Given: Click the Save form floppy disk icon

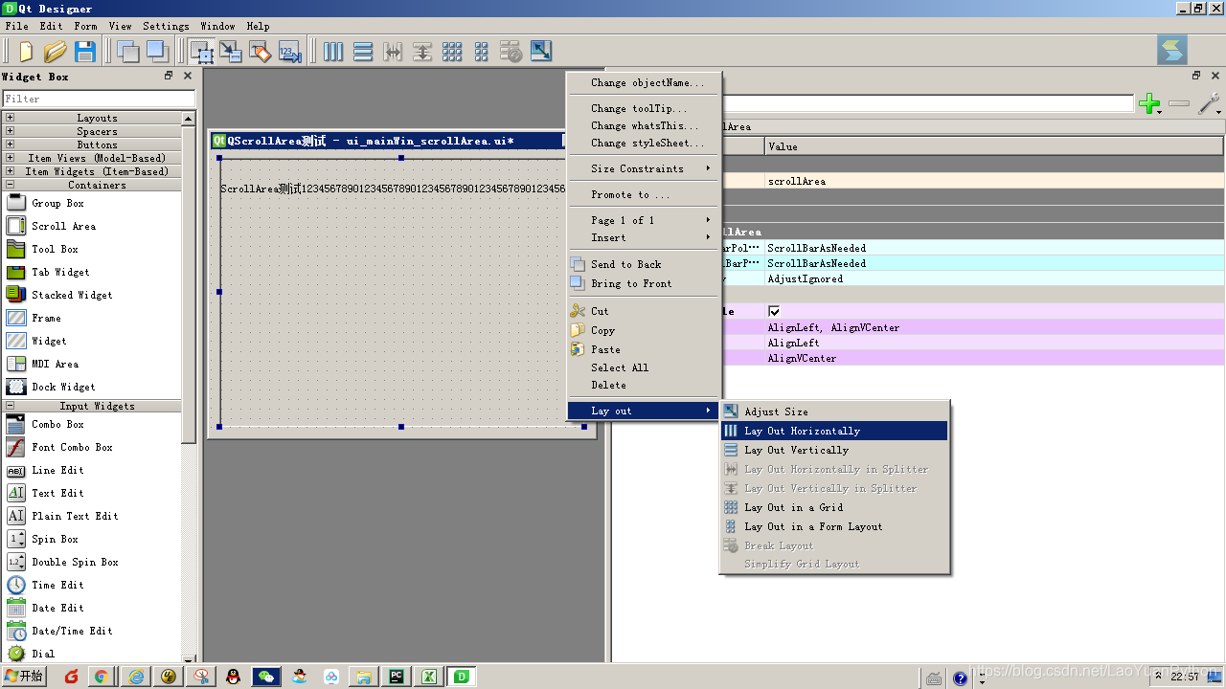Looking at the screenshot, I should 85,51.
